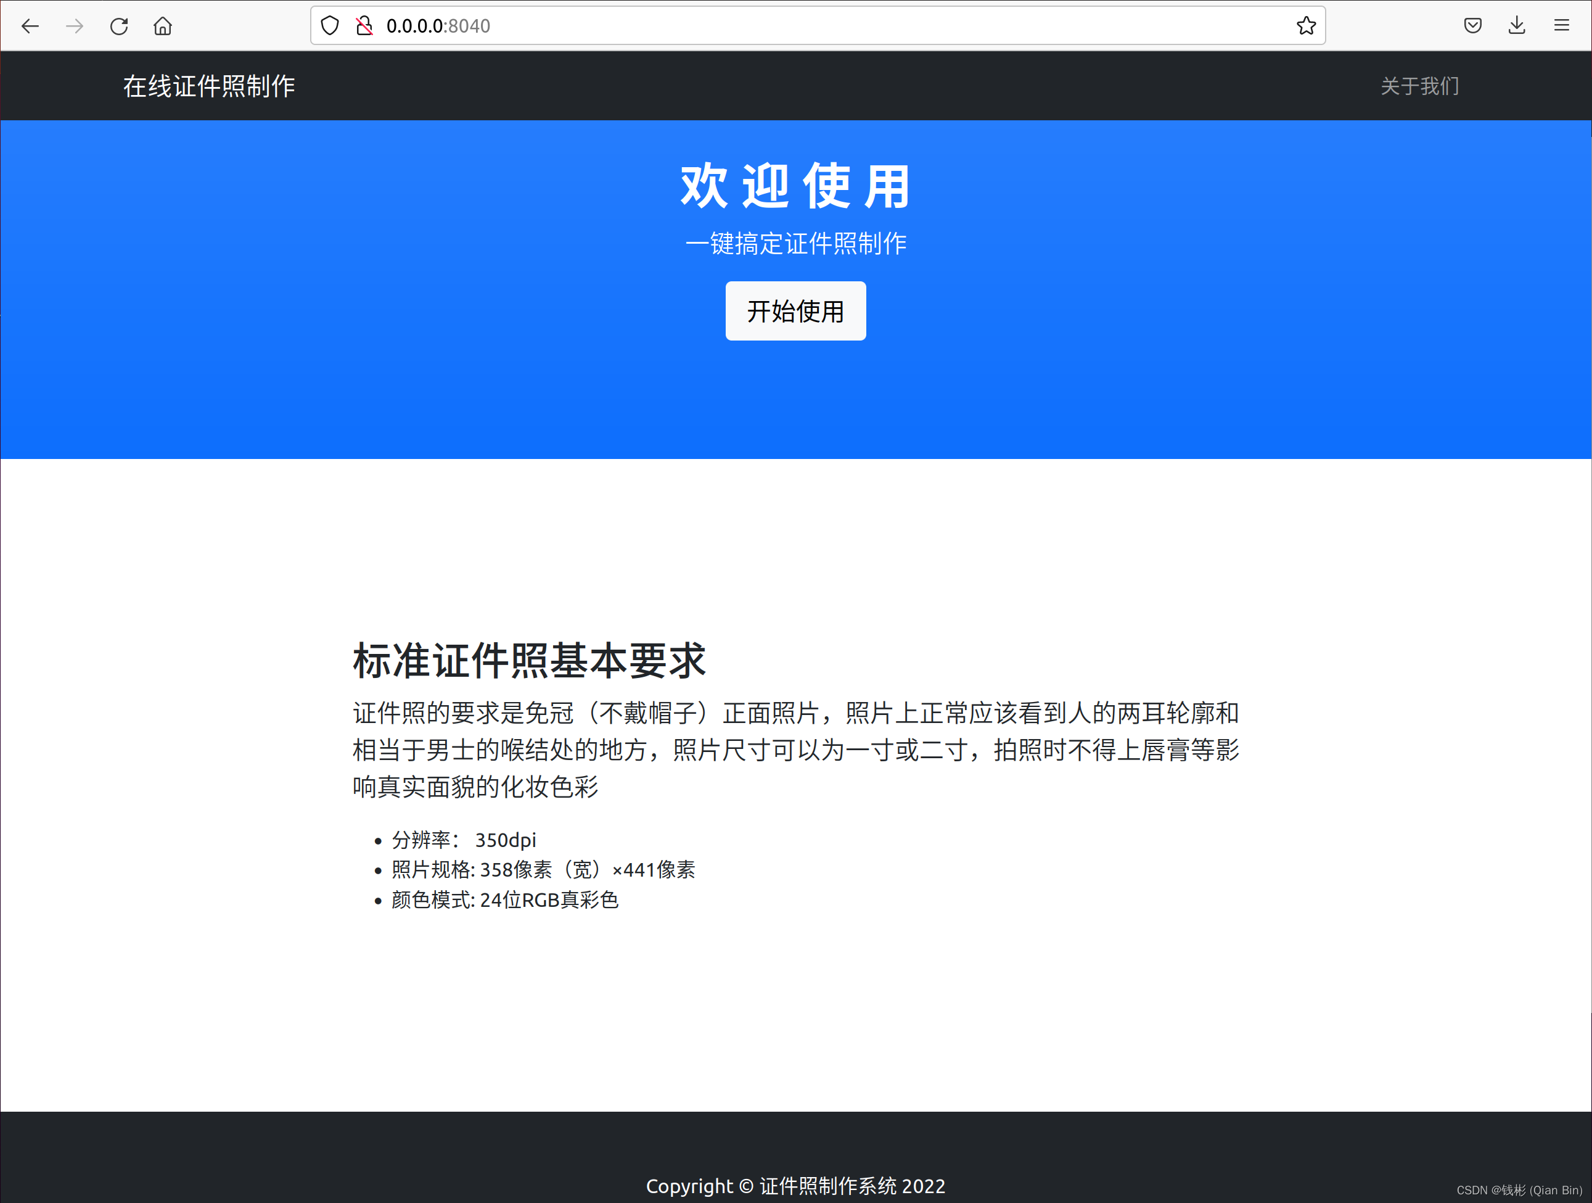Viewport: 1592px width, 1203px height.
Task: Click the 在线证件照制作 brand link
Action: [x=209, y=86]
